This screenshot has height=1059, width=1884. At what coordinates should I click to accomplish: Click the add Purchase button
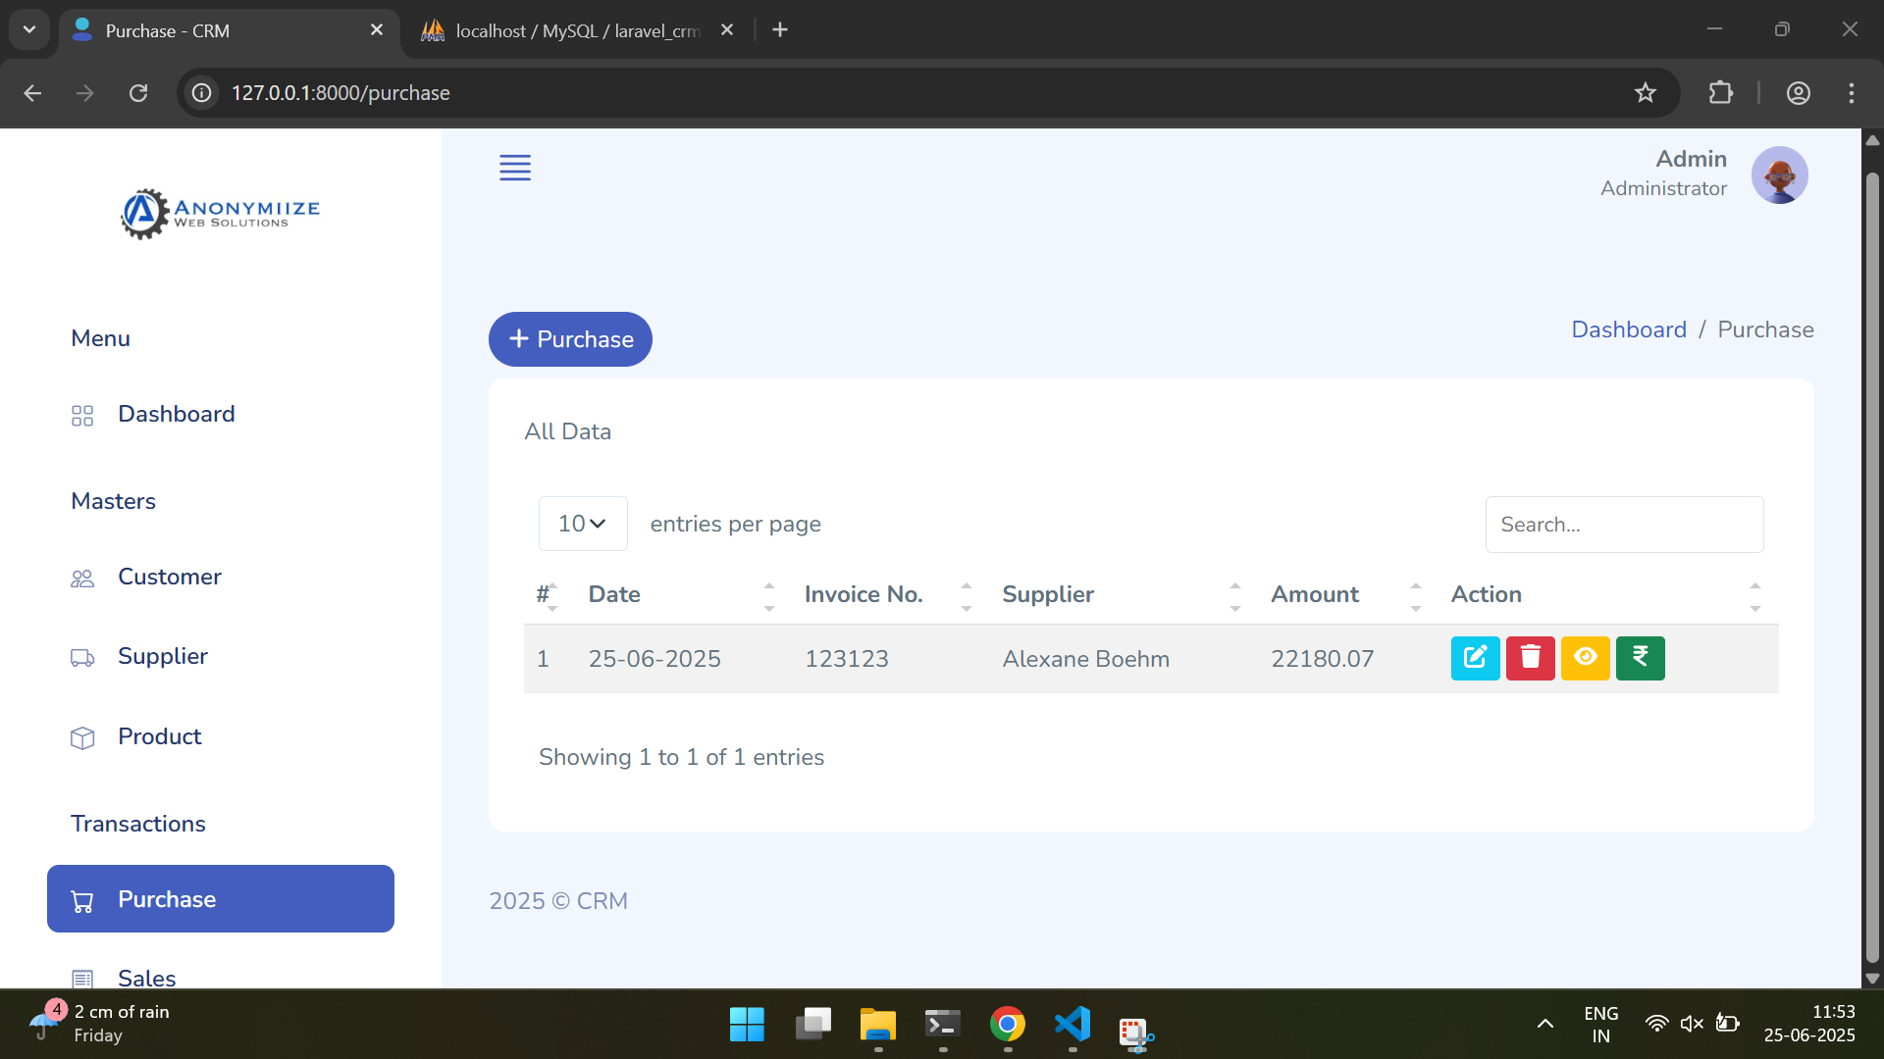[570, 339]
